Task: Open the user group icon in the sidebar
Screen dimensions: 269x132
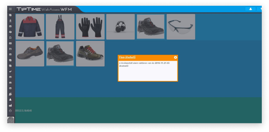Action: tap(10, 94)
